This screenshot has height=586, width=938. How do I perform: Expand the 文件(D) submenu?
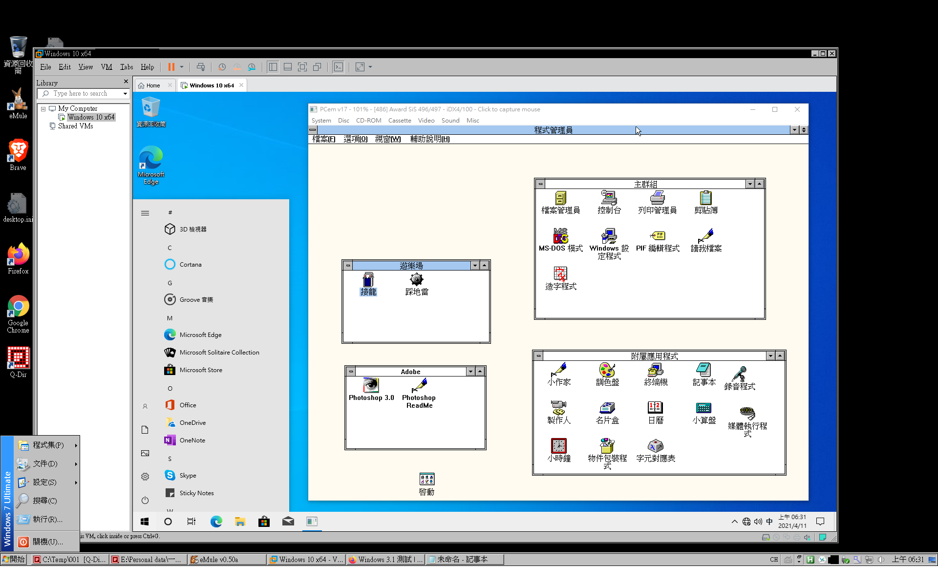tap(47, 463)
